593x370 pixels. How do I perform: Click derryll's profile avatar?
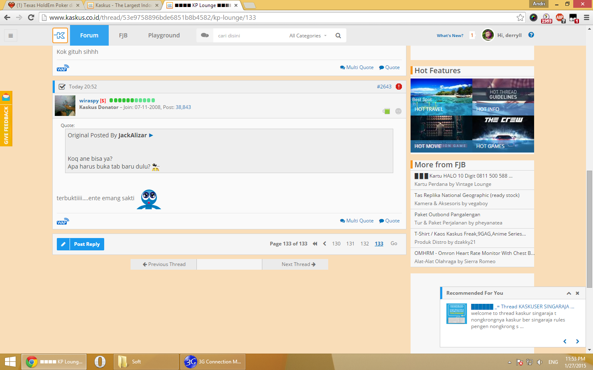pyautogui.click(x=488, y=35)
